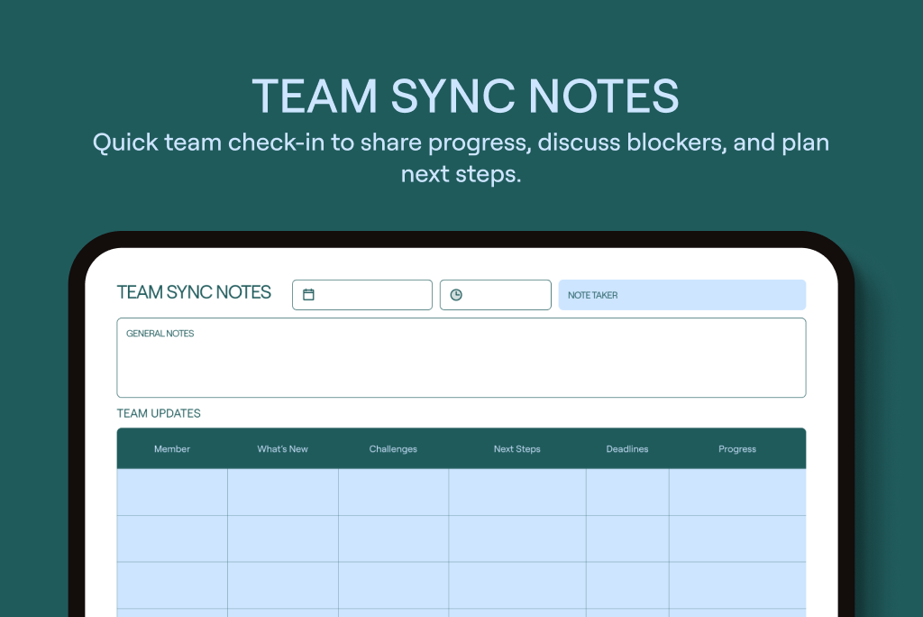The image size is (923, 617).
Task: Select first row cell under What's New
Action: pyautogui.click(x=282, y=493)
